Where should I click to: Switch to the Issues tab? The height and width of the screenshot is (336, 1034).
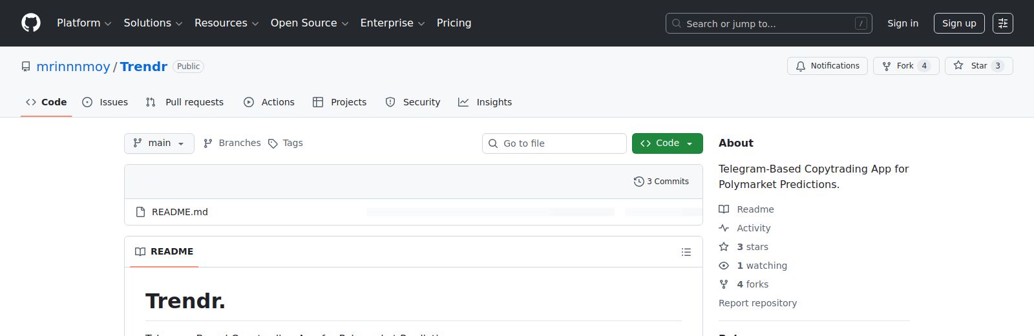(x=105, y=102)
